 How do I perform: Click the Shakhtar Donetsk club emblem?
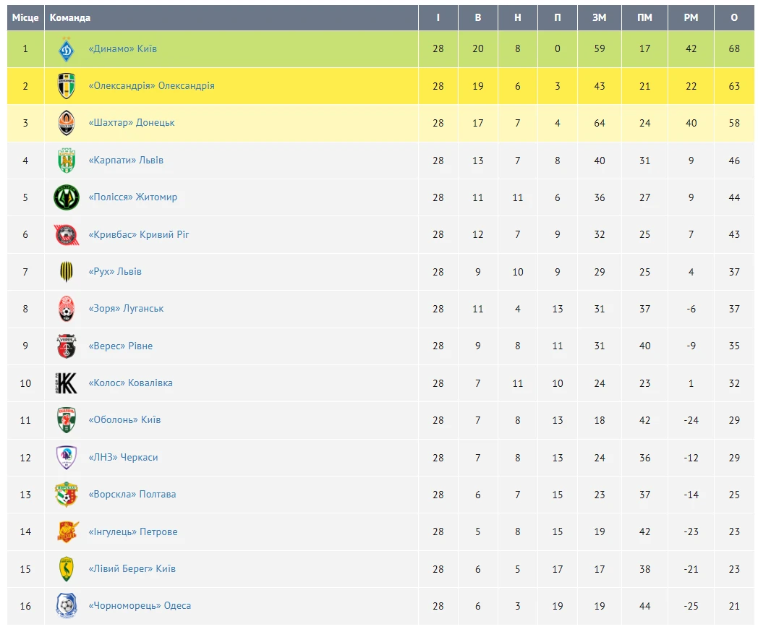[x=67, y=123]
